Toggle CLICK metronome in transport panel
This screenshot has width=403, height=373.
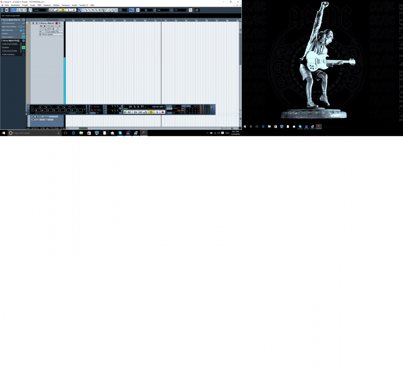(x=169, y=106)
